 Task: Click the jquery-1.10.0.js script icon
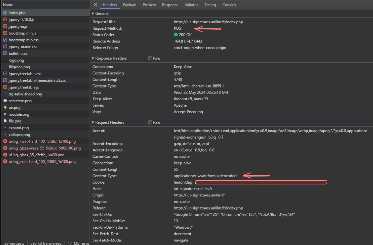click(5, 19)
